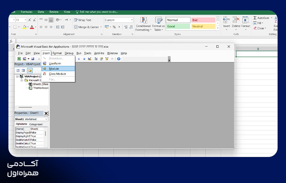Click Insert cells button in ribbon
This screenshot has height=183, width=286.
[226, 23]
